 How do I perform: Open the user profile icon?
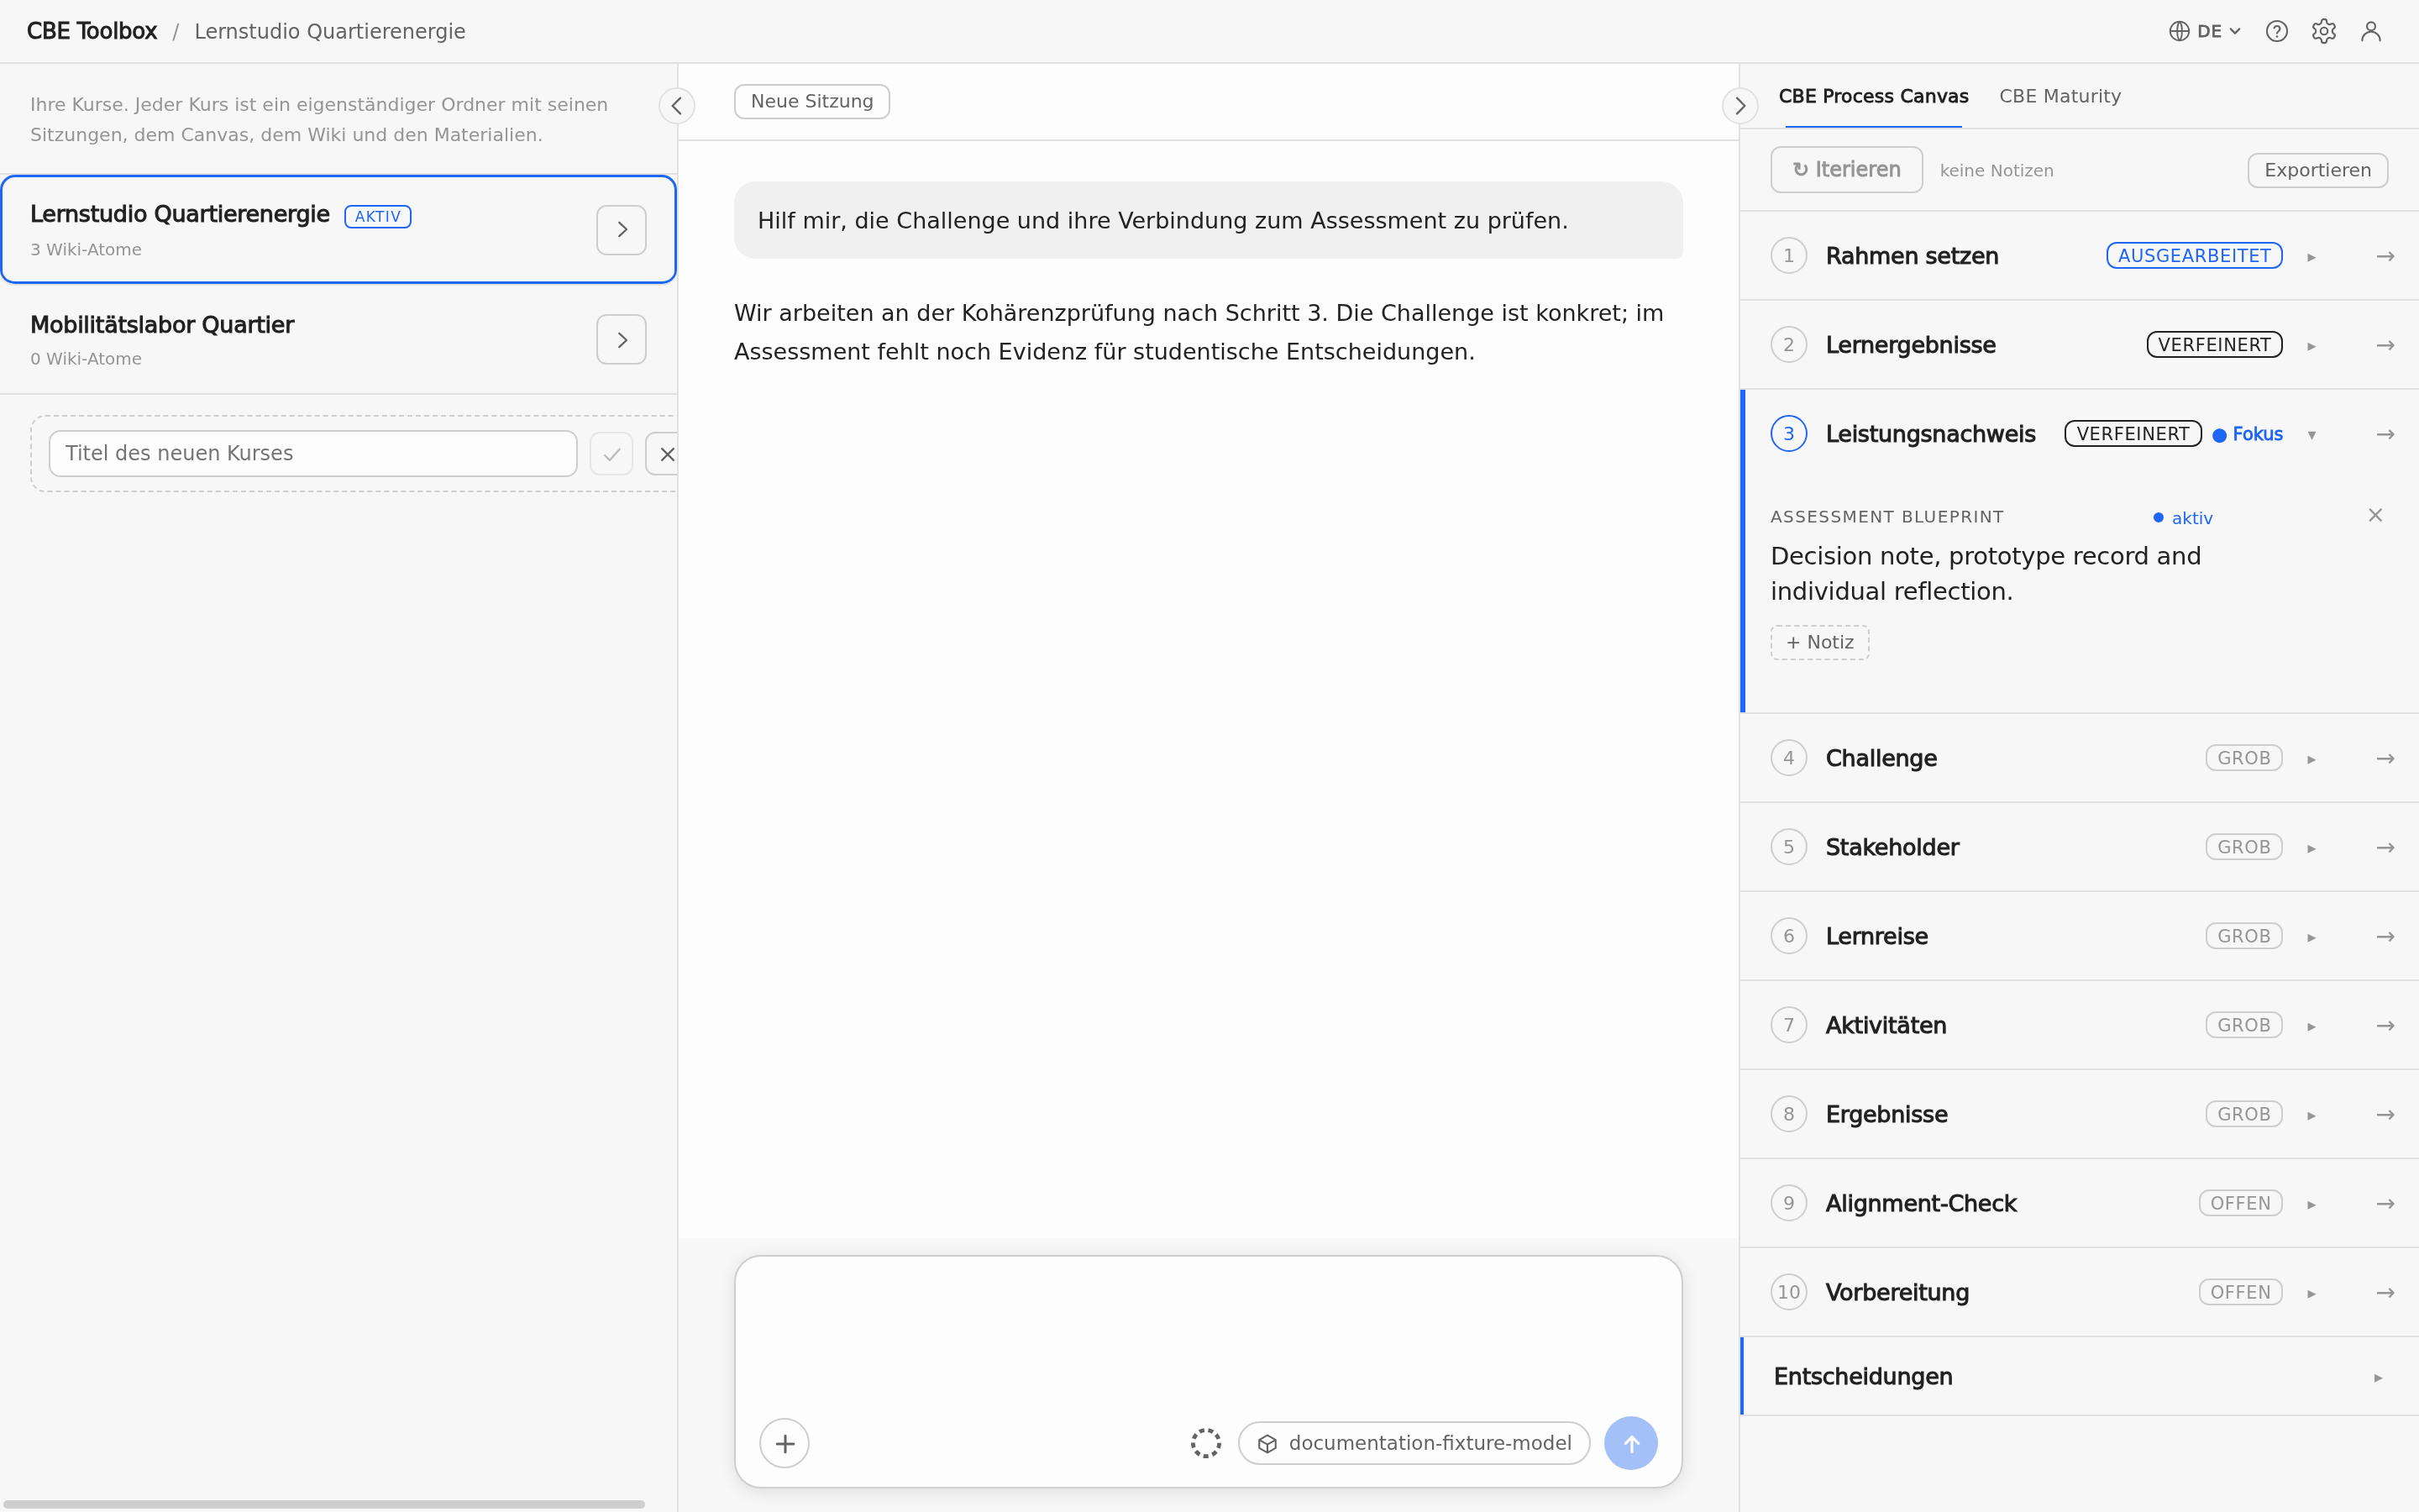[x=2370, y=31]
